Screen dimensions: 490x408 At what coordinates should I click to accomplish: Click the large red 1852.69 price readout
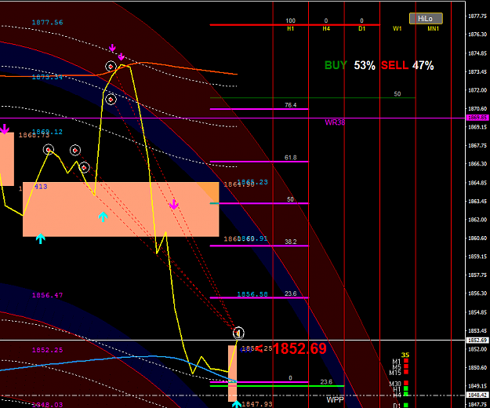tap(299, 348)
